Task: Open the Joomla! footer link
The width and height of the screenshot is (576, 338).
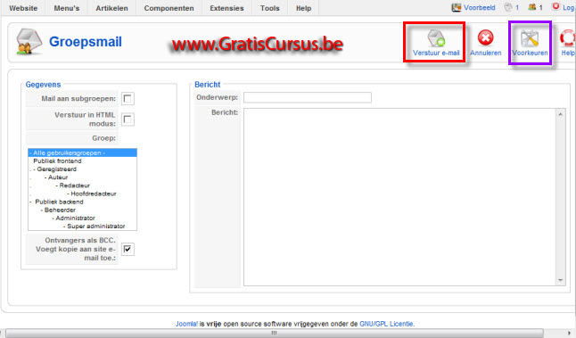Action: (x=186, y=324)
